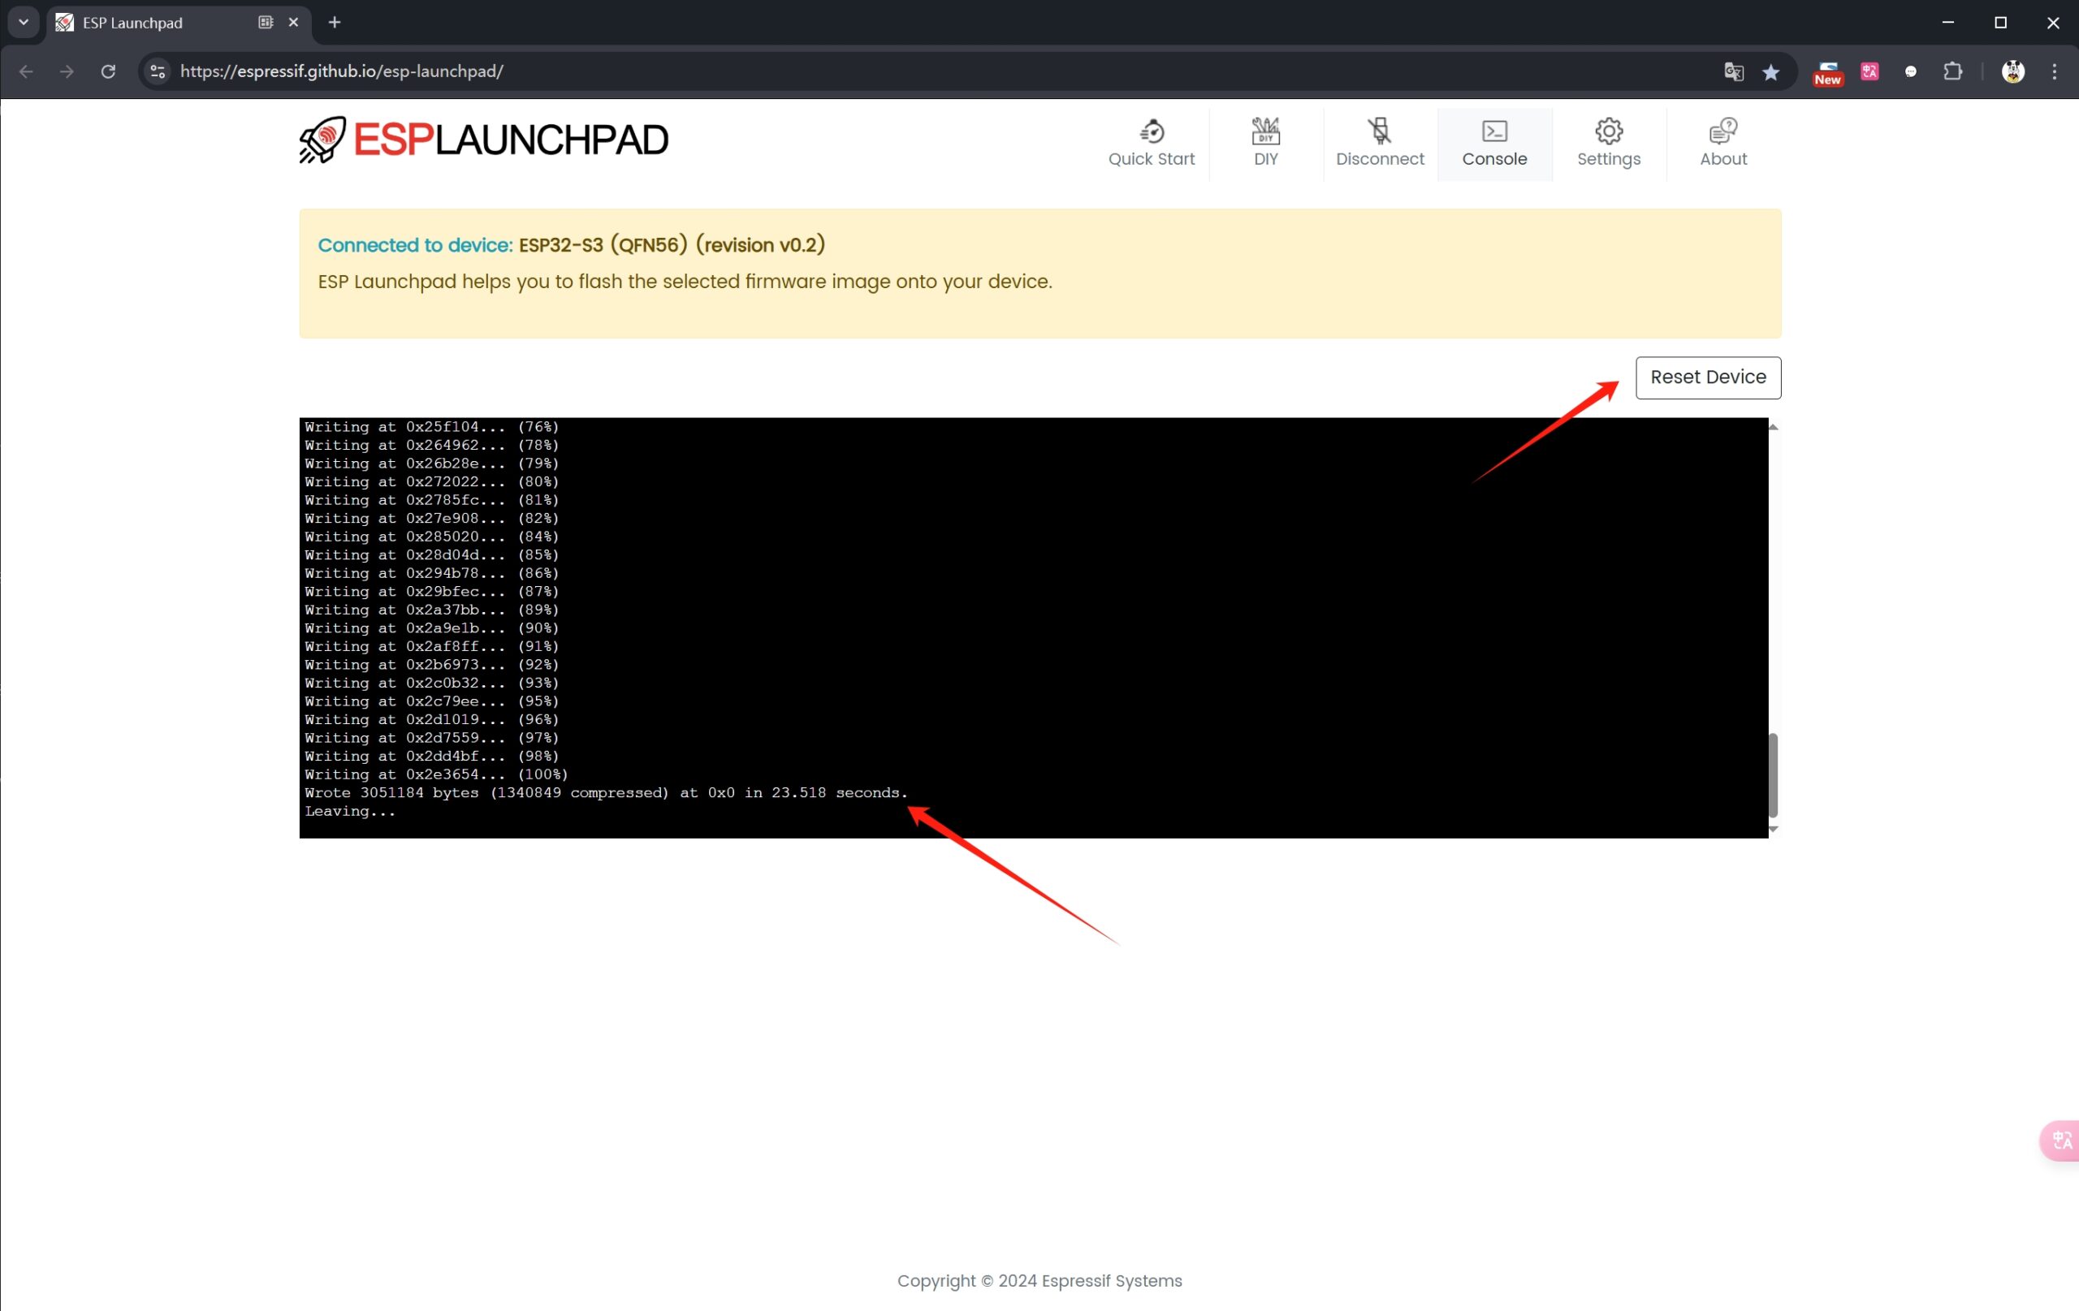Click the 'Wrote 3051184 bytes' console line

click(606, 792)
